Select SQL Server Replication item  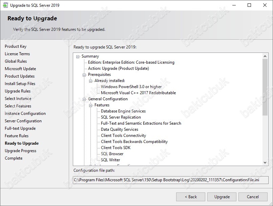pyautogui.click(x=121, y=117)
